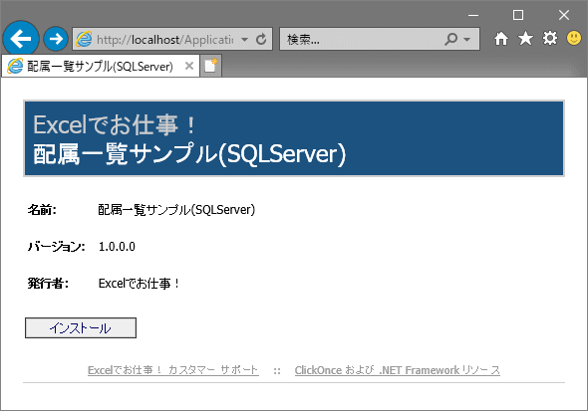Open Favorites with the star icon

(525, 38)
